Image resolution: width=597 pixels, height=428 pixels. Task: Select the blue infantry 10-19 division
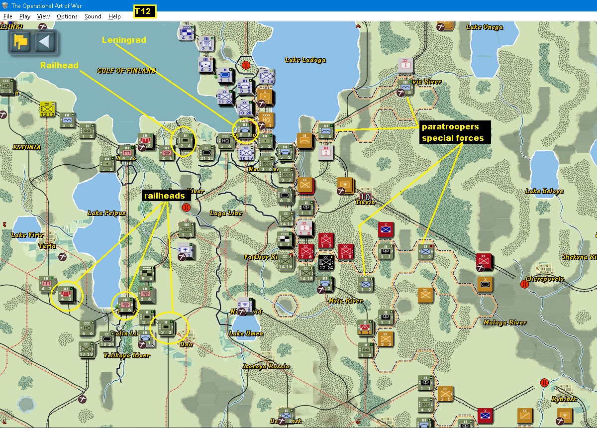[246, 153]
